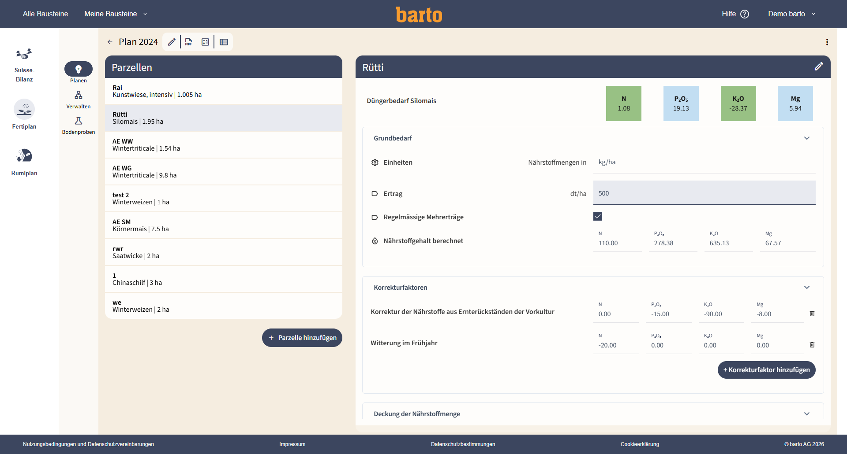Open the table view icon in the plan toolbar
Image resolution: width=847 pixels, height=454 pixels.
pos(224,42)
